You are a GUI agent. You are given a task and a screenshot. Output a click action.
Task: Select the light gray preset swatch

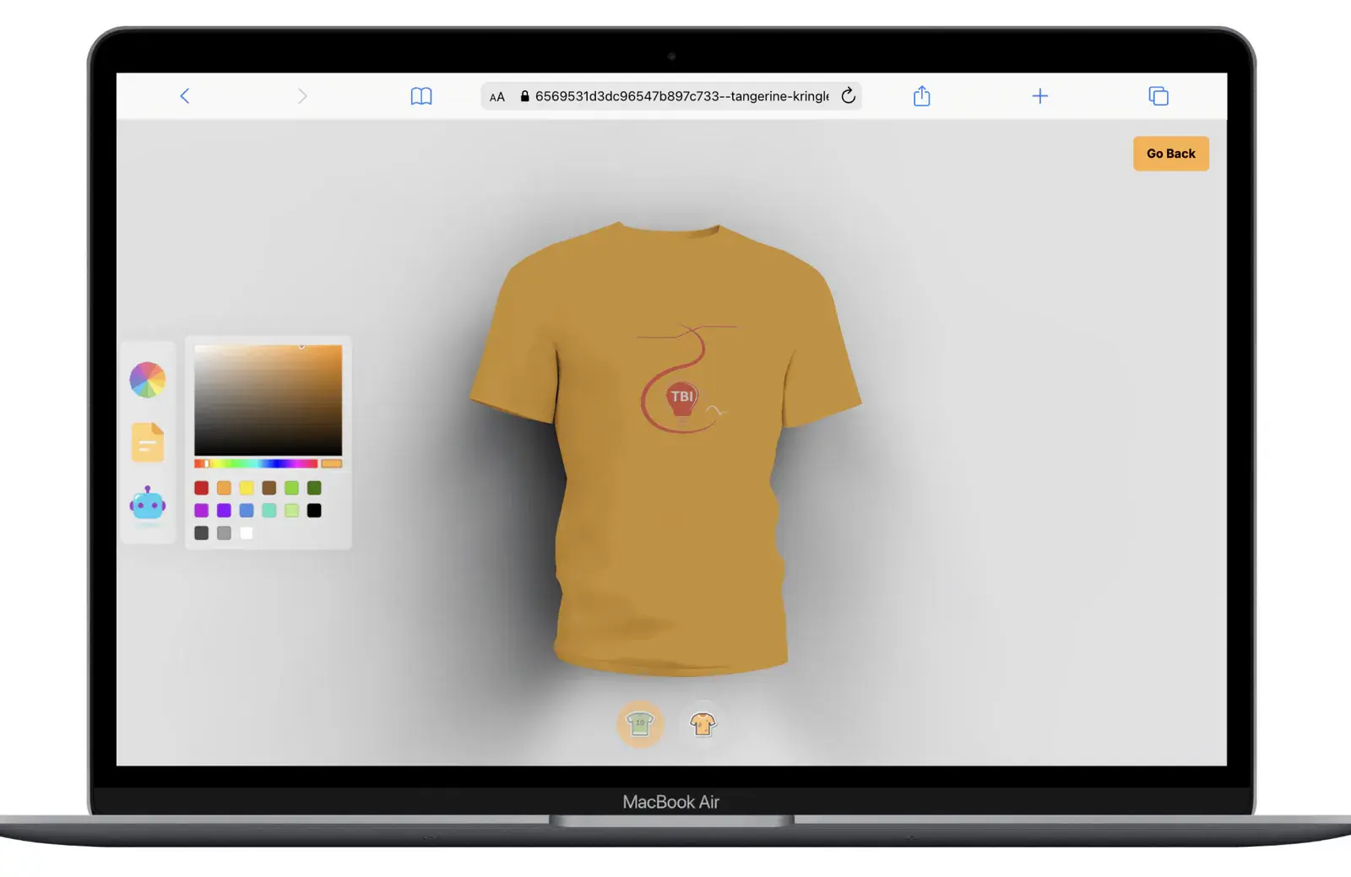(224, 533)
